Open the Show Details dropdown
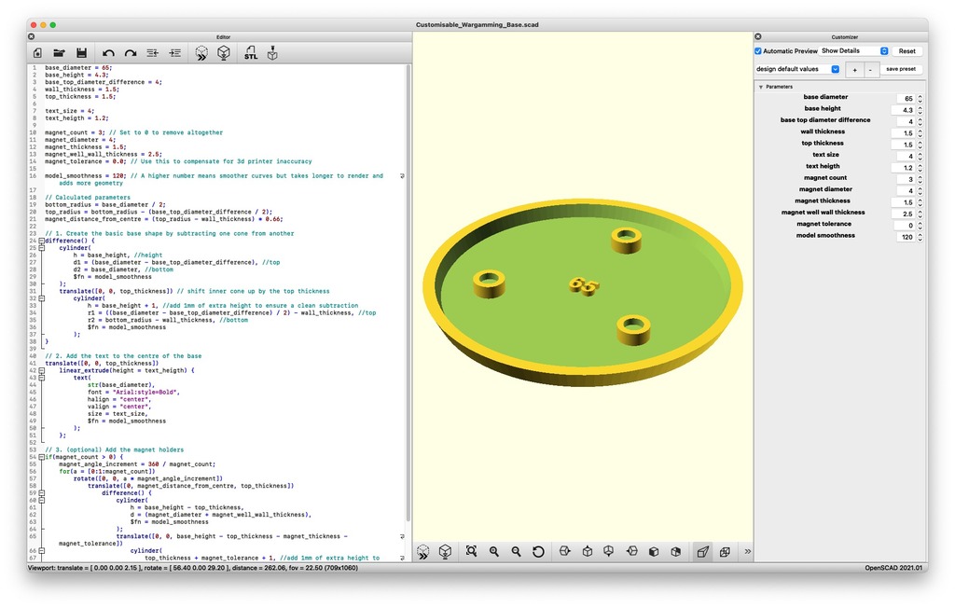 (853, 50)
